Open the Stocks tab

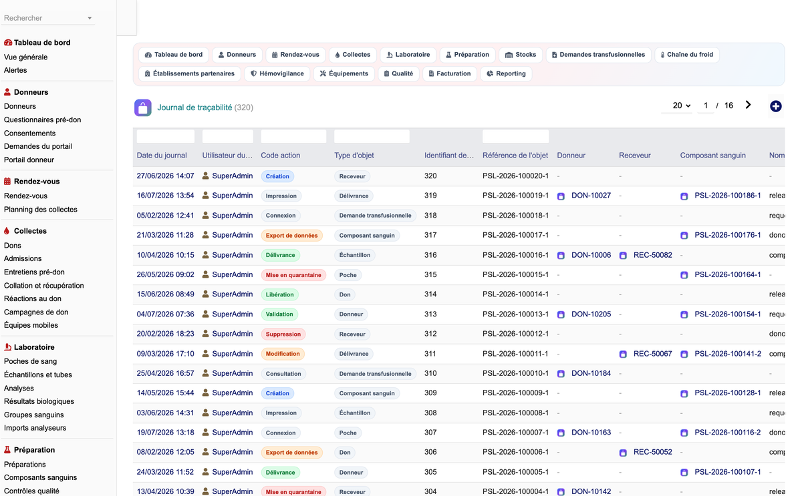[521, 55]
